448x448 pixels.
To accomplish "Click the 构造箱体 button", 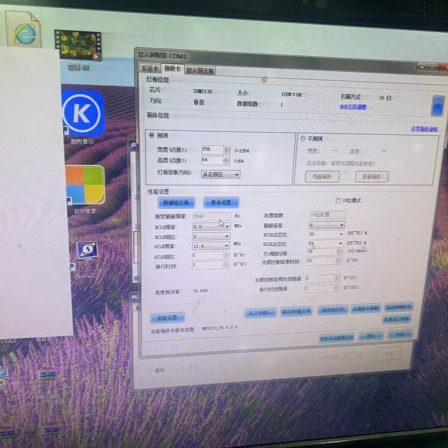I will (322, 177).
